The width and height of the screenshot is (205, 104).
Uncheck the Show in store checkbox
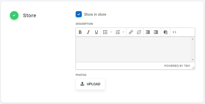coord(79,14)
